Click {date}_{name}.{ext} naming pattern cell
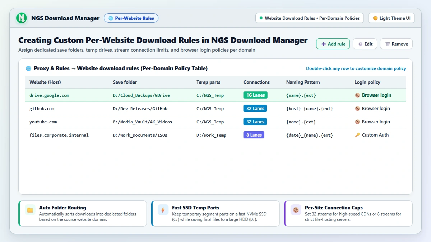This screenshot has height=242, width=431. [310, 135]
